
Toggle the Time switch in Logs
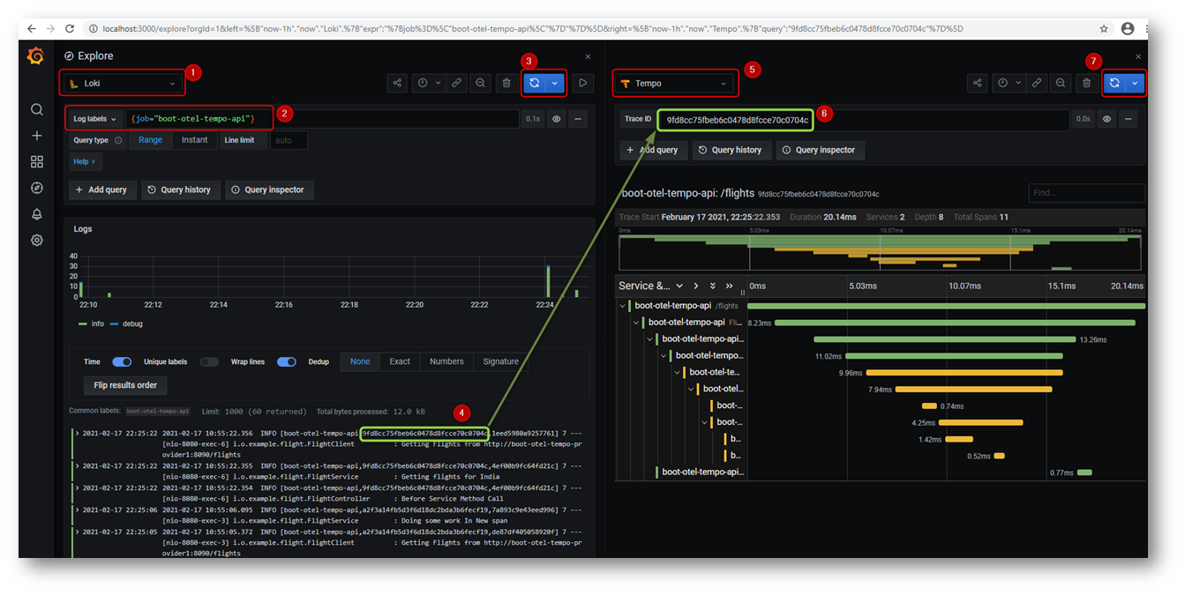click(x=122, y=361)
